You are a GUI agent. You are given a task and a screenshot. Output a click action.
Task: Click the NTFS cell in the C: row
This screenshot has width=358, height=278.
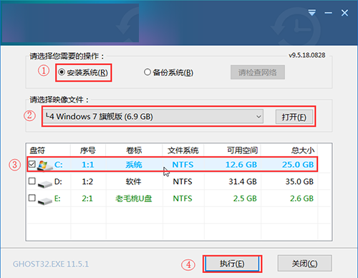183,165
